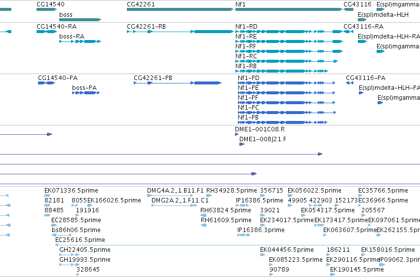Click the Nf1-RB transcript label
The image size is (420, 277).
(x=246, y=66)
